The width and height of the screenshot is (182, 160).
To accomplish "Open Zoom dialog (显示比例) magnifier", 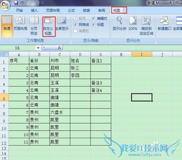I will coord(119,23).
